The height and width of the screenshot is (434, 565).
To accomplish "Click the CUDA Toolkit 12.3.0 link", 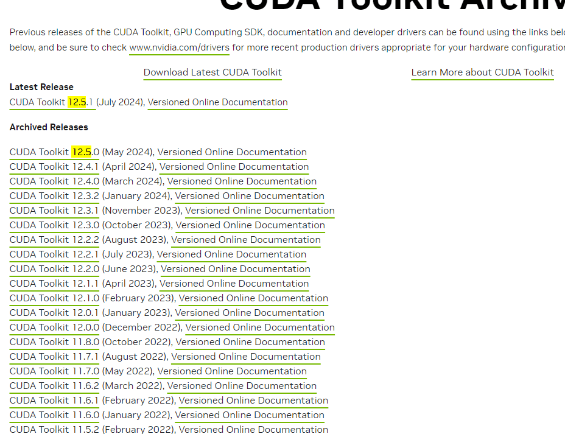I will pyautogui.click(x=54, y=225).
